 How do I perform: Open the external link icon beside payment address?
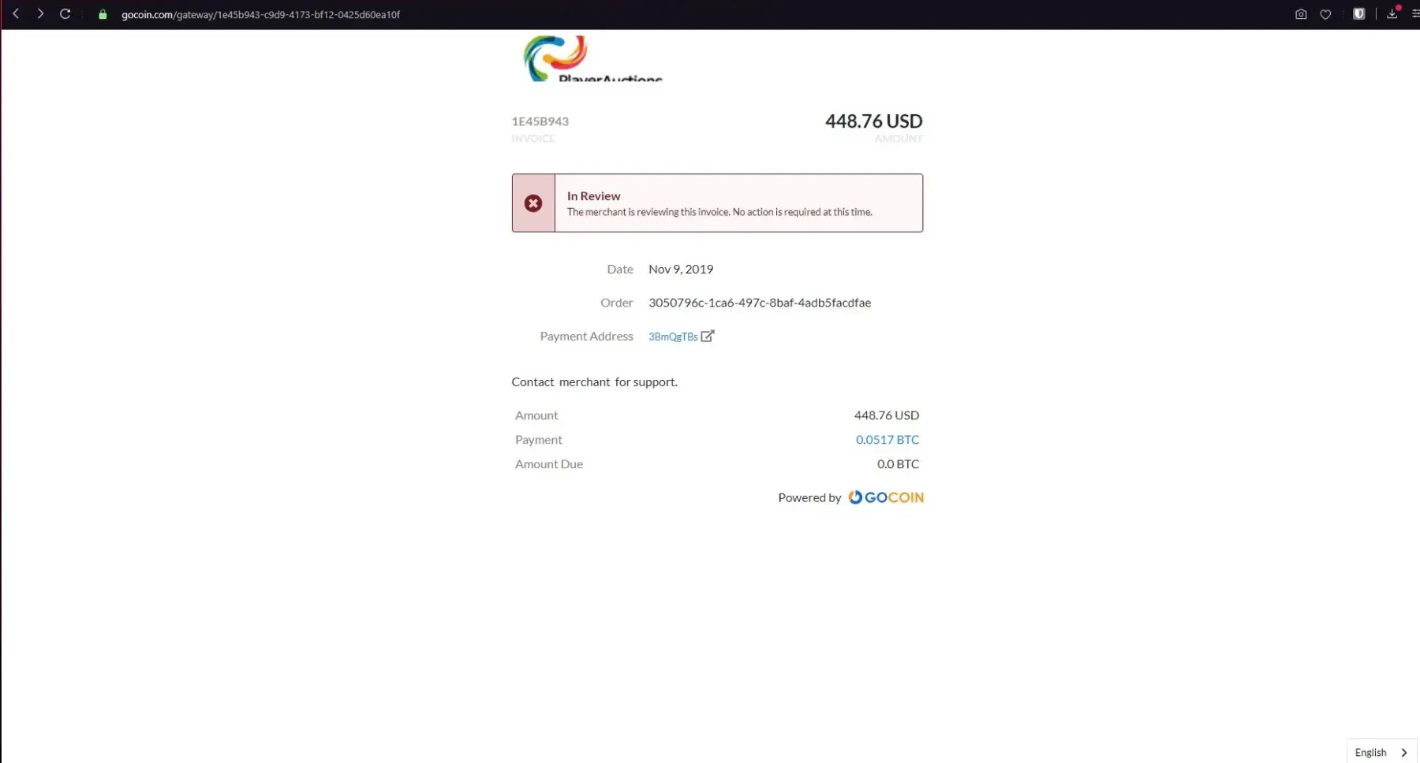pos(708,336)
